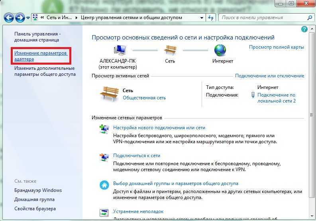Click the scrollbar up arrow
The width and height of the screenshot is (316, 221).
(312, 29)
